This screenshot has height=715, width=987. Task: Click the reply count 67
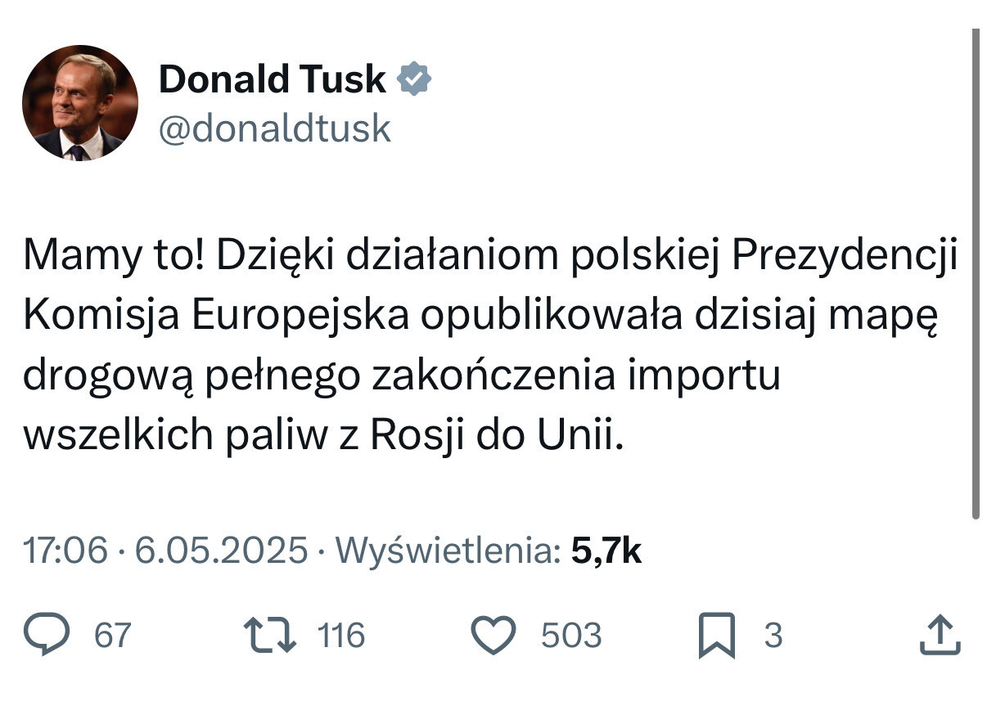pyautogui.click(x=113, y=636)
